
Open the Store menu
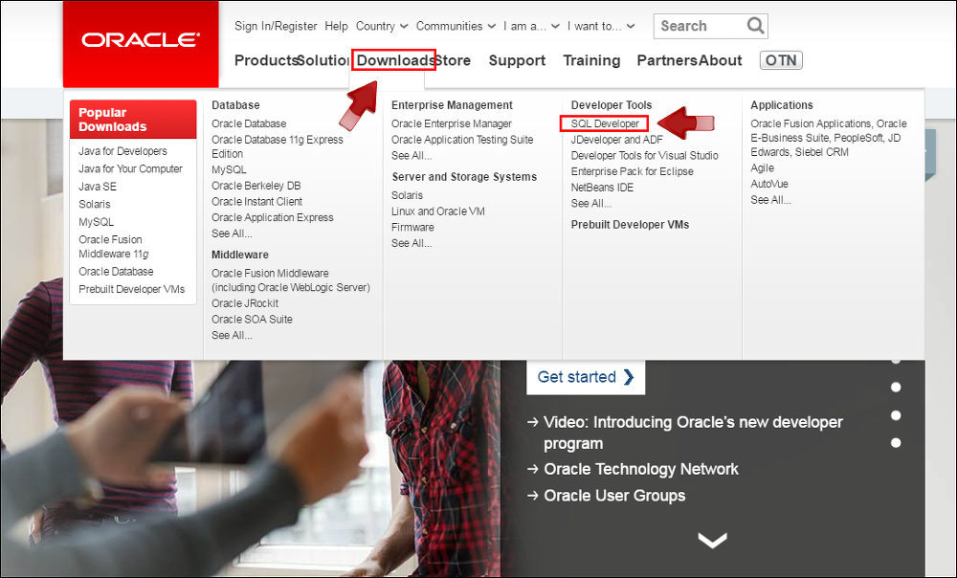pyautogui.click(x=453, y=60)
